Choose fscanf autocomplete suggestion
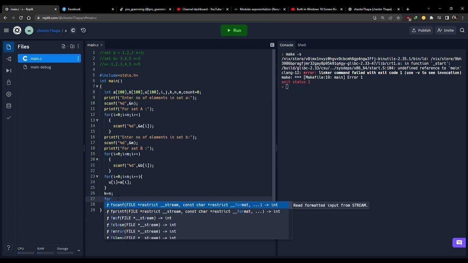468x263 pixels. [x=197, y=205]
